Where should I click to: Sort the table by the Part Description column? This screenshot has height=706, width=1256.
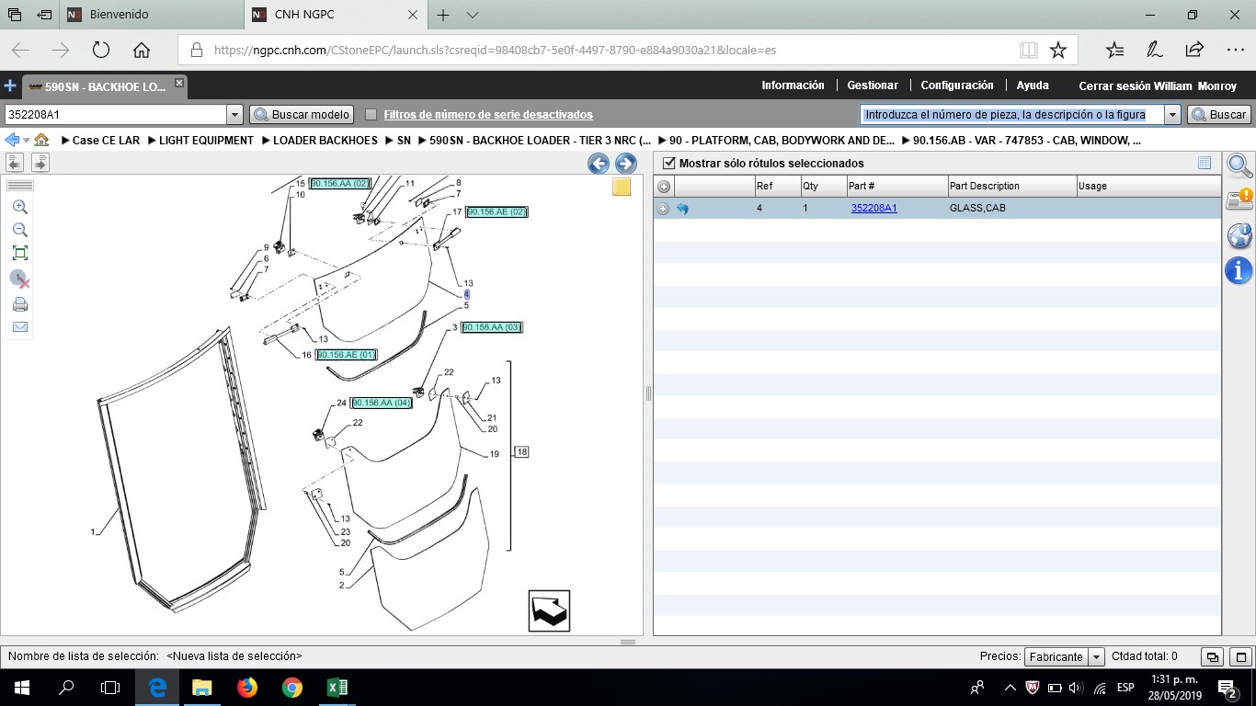[1011, 186]
